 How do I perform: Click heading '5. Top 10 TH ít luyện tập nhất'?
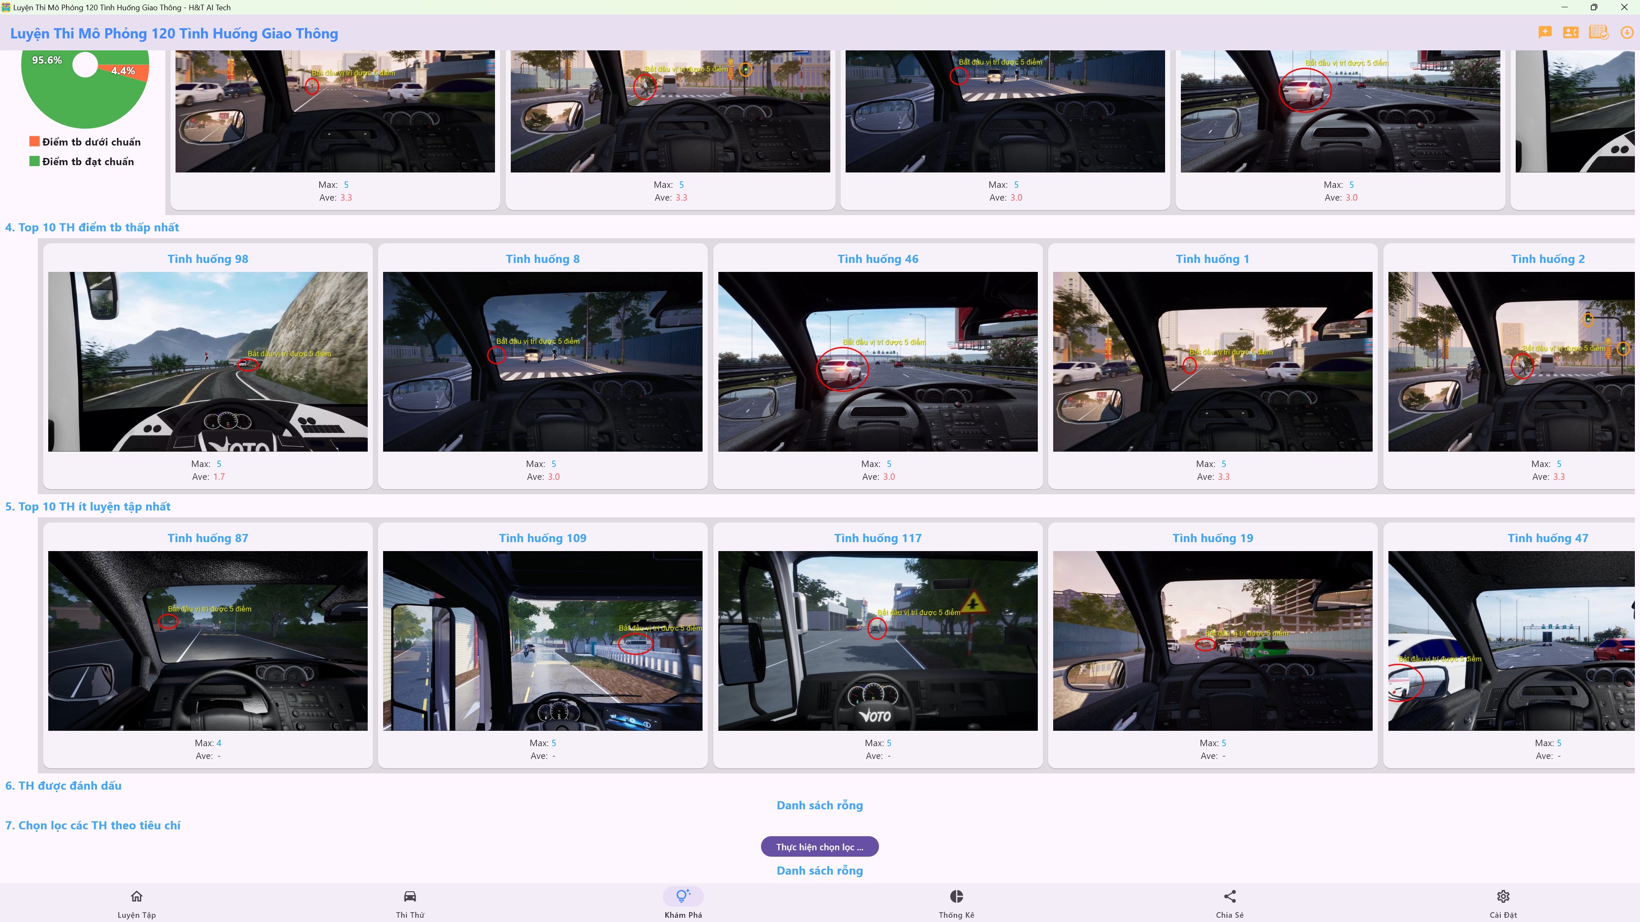pos(88,507)
